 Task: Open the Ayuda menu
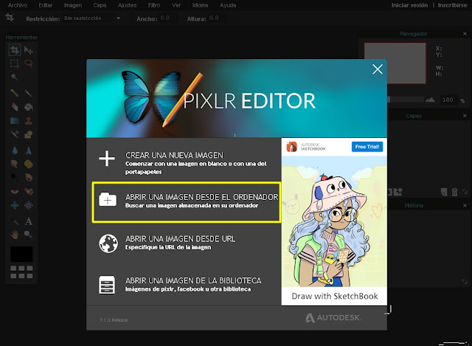coord(228,5)
